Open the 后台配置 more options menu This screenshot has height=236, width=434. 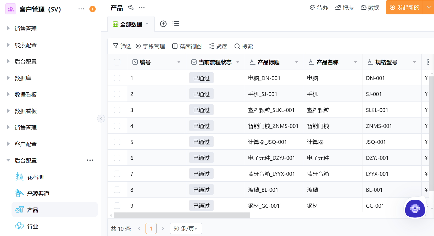pyautogui.click(x=90, y=160)
